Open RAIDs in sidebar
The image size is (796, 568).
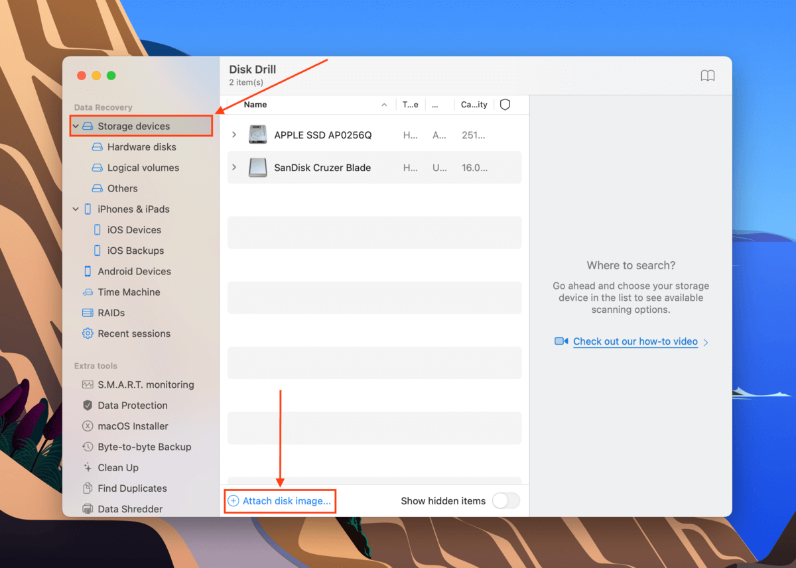point(111,313)
